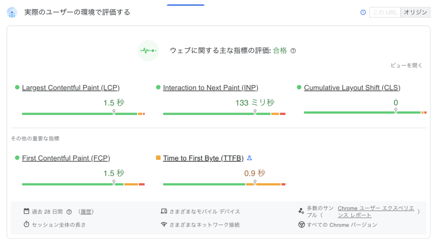Click the help icon next to 過去 28 日間

(x=69, y=212)
